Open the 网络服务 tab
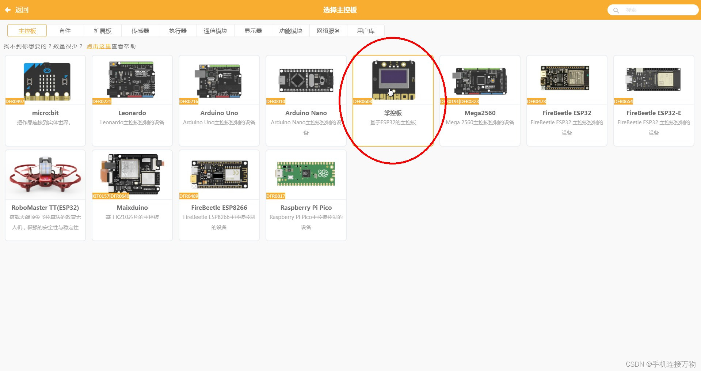Screen dimensions: 701x371 (x=328, y=31)
